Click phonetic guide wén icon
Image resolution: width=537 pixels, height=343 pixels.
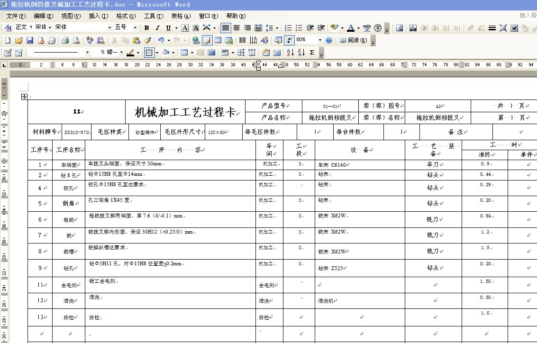tap(367, 28)
